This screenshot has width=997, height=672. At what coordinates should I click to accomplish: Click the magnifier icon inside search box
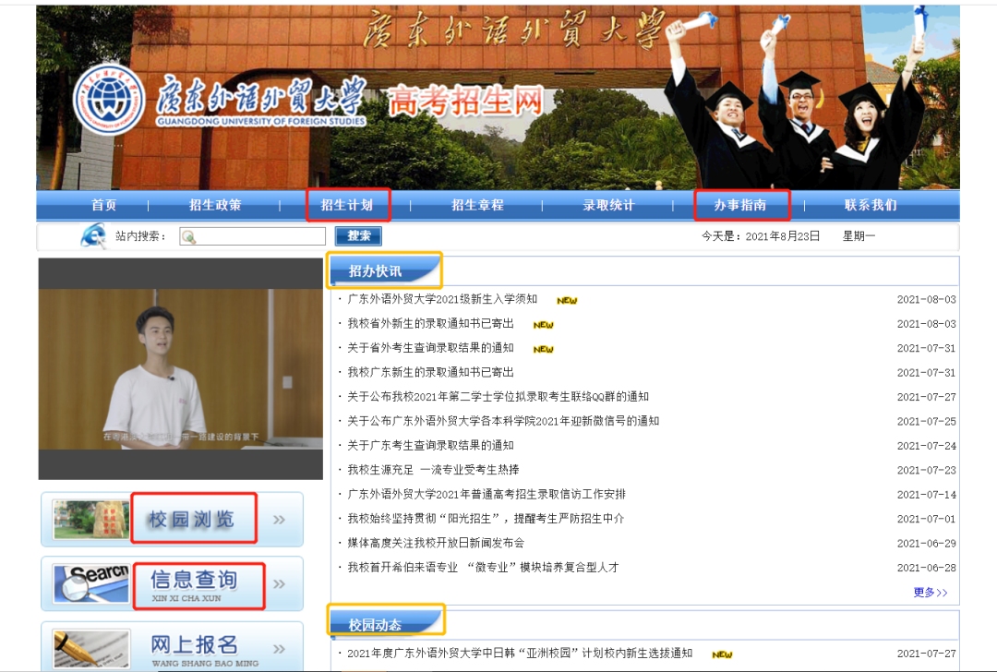click(188, 237)
